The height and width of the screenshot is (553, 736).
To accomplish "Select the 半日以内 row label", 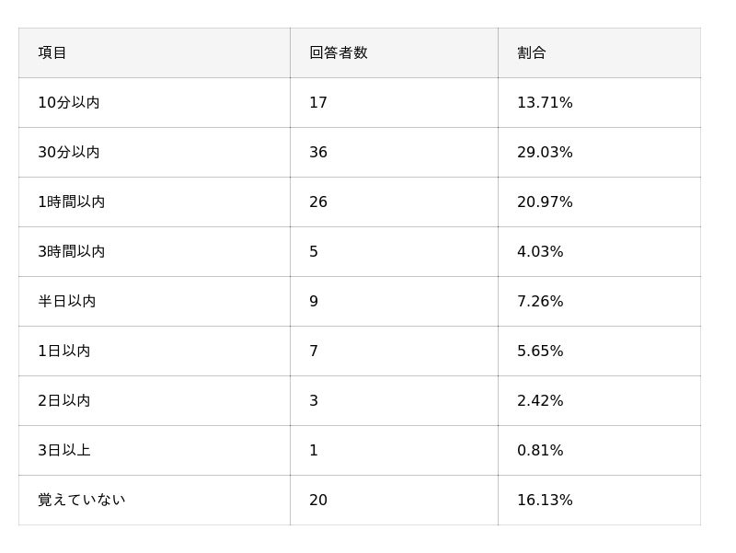I will point(67,302).
